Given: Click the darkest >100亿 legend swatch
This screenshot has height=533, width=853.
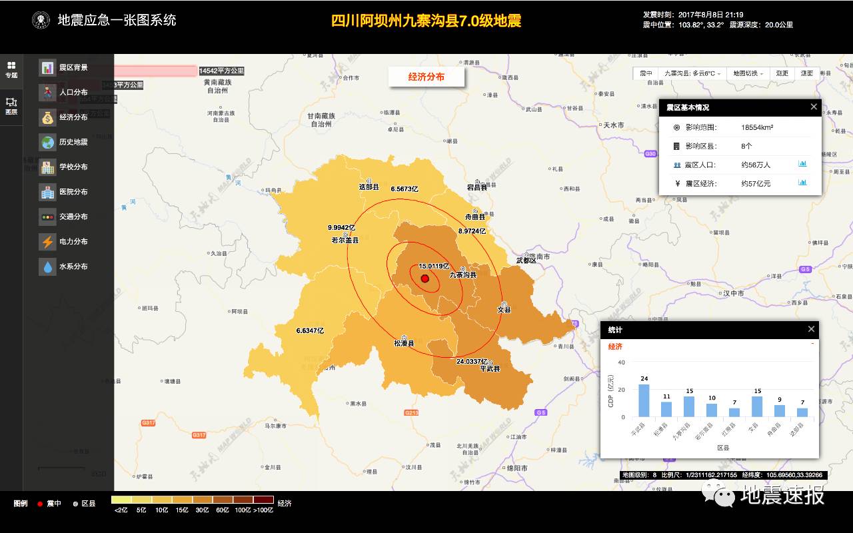Looking at the screenshot, I should click(x=263, y=500).
